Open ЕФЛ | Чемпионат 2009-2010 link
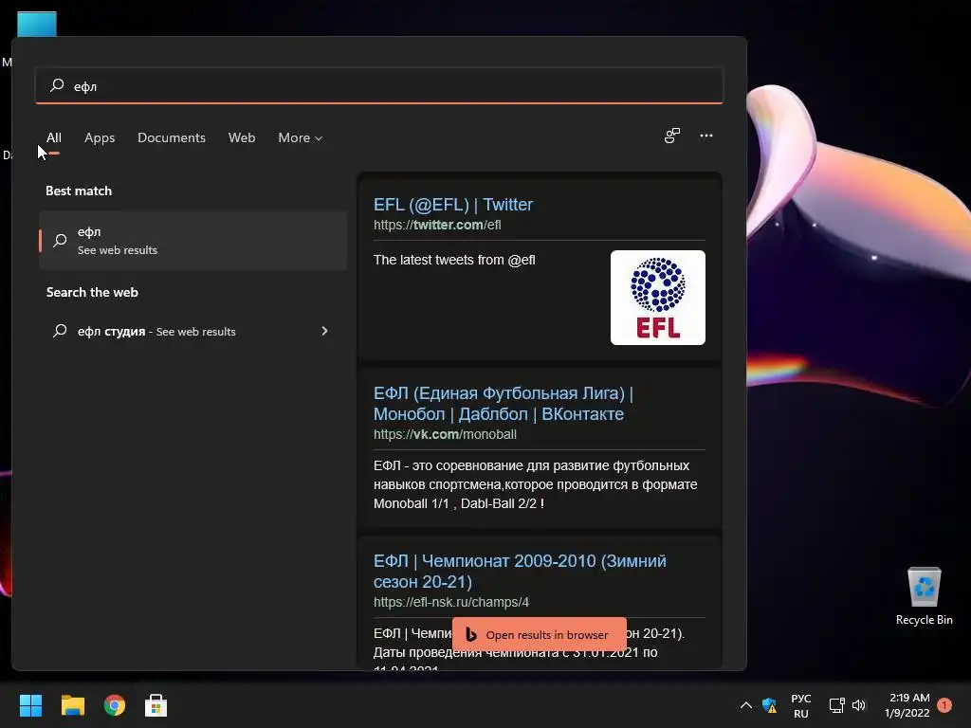 coord(520,571)
